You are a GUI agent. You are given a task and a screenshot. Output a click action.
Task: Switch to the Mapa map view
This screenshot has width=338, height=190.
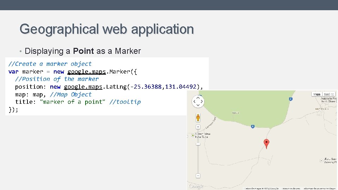(x=317, y=94)
